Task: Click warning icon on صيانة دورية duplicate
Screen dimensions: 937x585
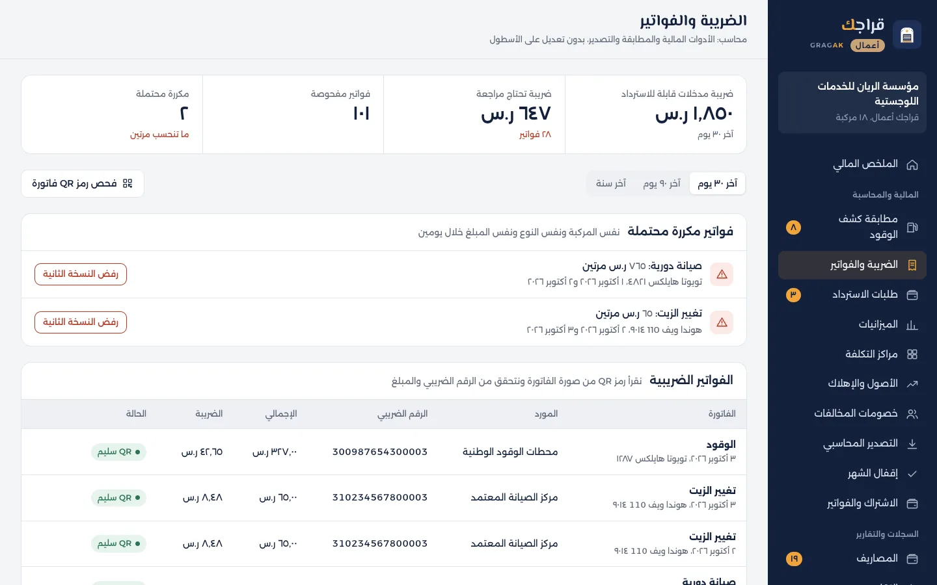Action: (x=722, y=274)
